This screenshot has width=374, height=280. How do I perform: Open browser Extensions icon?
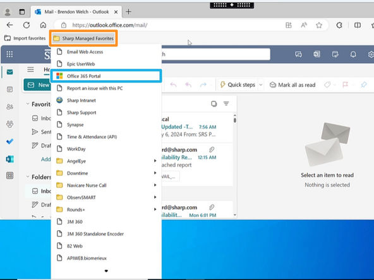339,25
